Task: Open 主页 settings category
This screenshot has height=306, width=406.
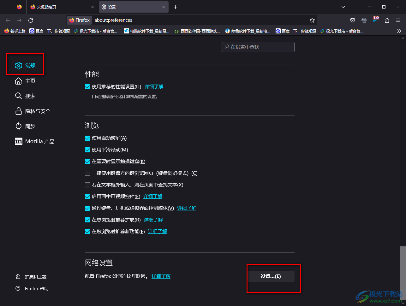Action: 25,81
